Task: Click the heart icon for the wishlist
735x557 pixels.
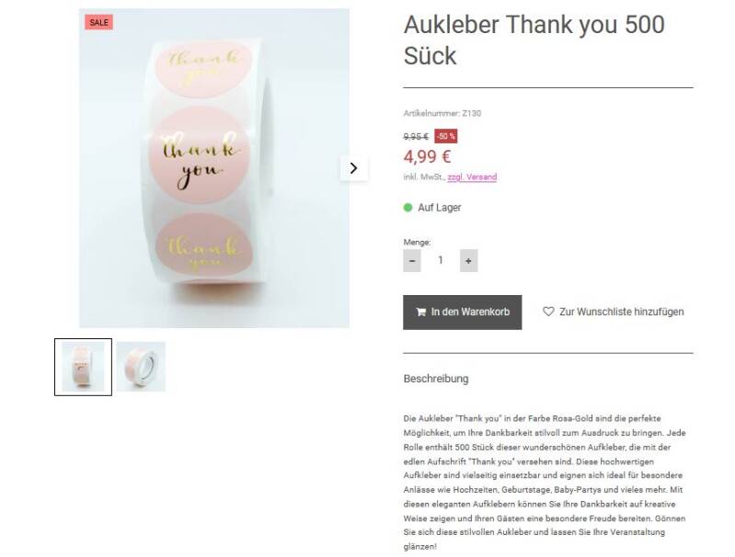Action: (x=548, y=311)
